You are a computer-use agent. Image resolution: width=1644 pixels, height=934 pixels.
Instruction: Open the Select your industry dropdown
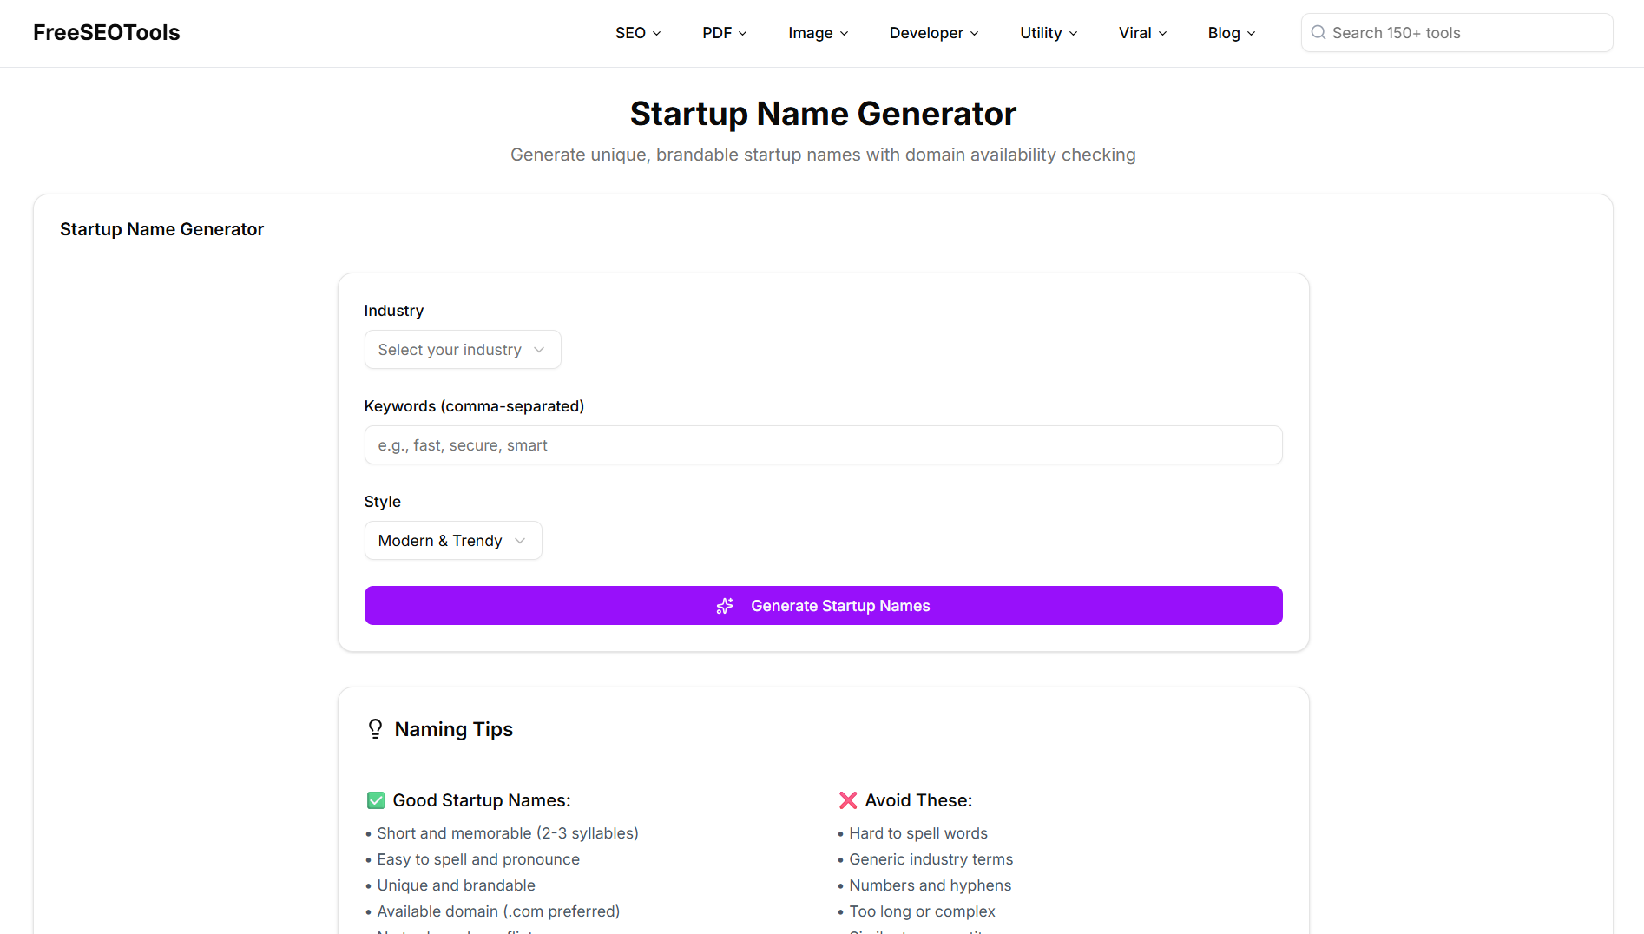[x=462, y=349]
